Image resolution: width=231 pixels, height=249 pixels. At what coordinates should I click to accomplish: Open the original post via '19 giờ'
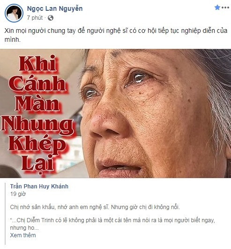18,194
